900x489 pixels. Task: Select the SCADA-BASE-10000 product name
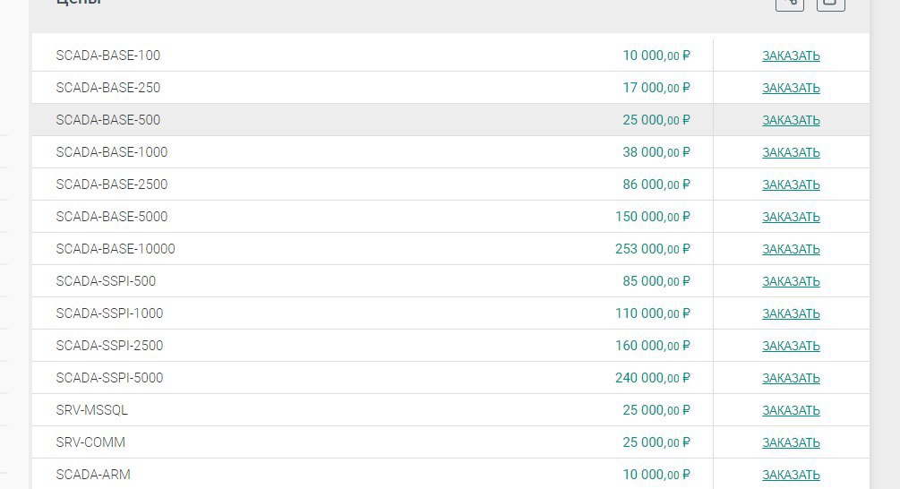(x=116, y=248)
